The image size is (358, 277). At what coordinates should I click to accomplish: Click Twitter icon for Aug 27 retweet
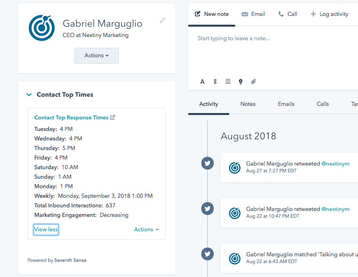(208, 163)
